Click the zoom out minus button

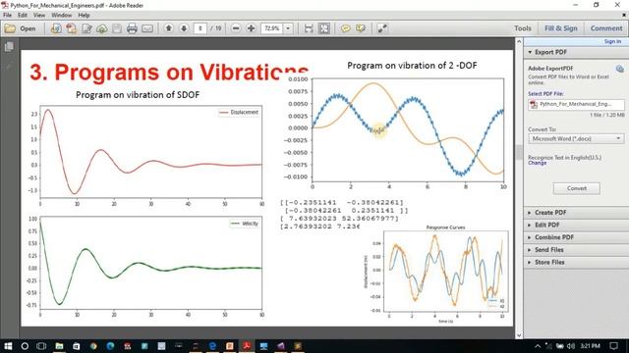(x=236, y=28)
